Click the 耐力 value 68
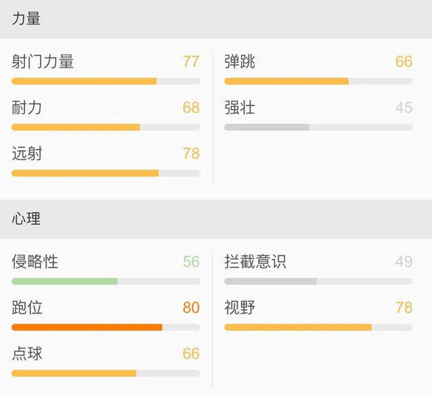Image resolution: width=432 pixels, height=396 pixels. pos(191,107)
